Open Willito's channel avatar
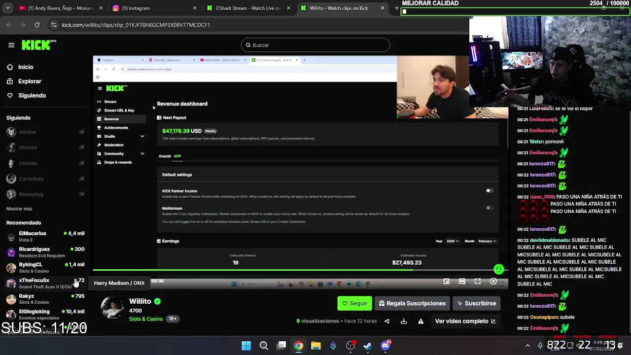 112,308
